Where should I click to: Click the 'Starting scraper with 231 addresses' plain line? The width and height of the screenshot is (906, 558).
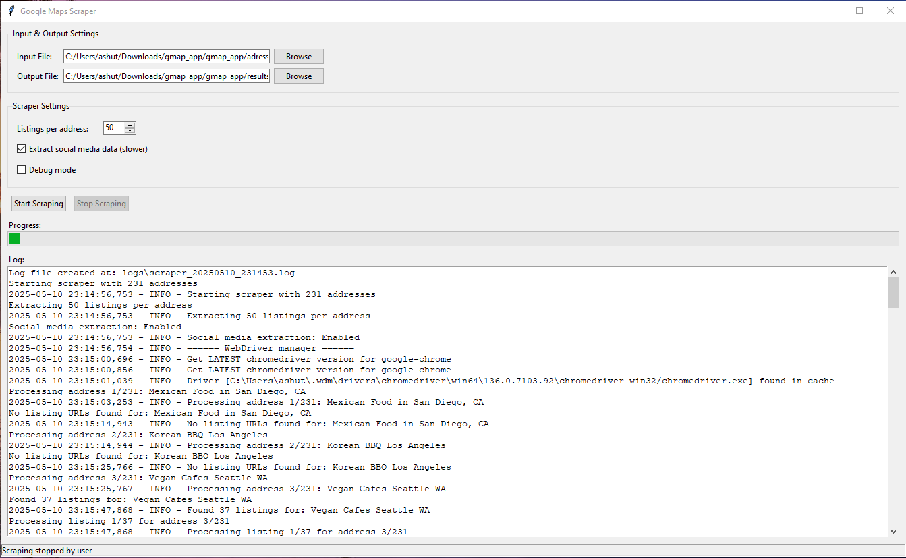pyautogui.click(x=103, y=283)
